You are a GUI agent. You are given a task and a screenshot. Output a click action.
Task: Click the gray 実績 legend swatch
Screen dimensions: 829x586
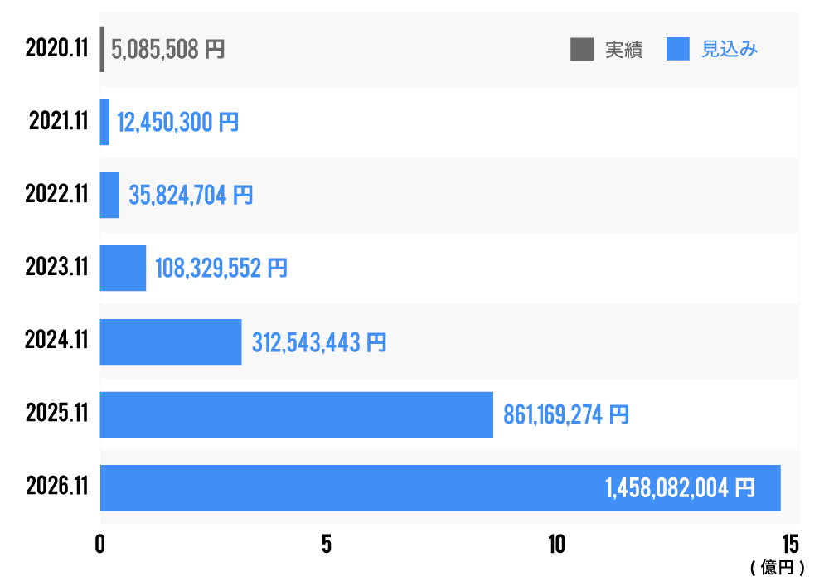click(x=582, y=50)
